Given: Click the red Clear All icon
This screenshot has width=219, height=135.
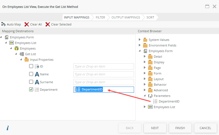Looking at the screenshot, I should tap(27, 24).
